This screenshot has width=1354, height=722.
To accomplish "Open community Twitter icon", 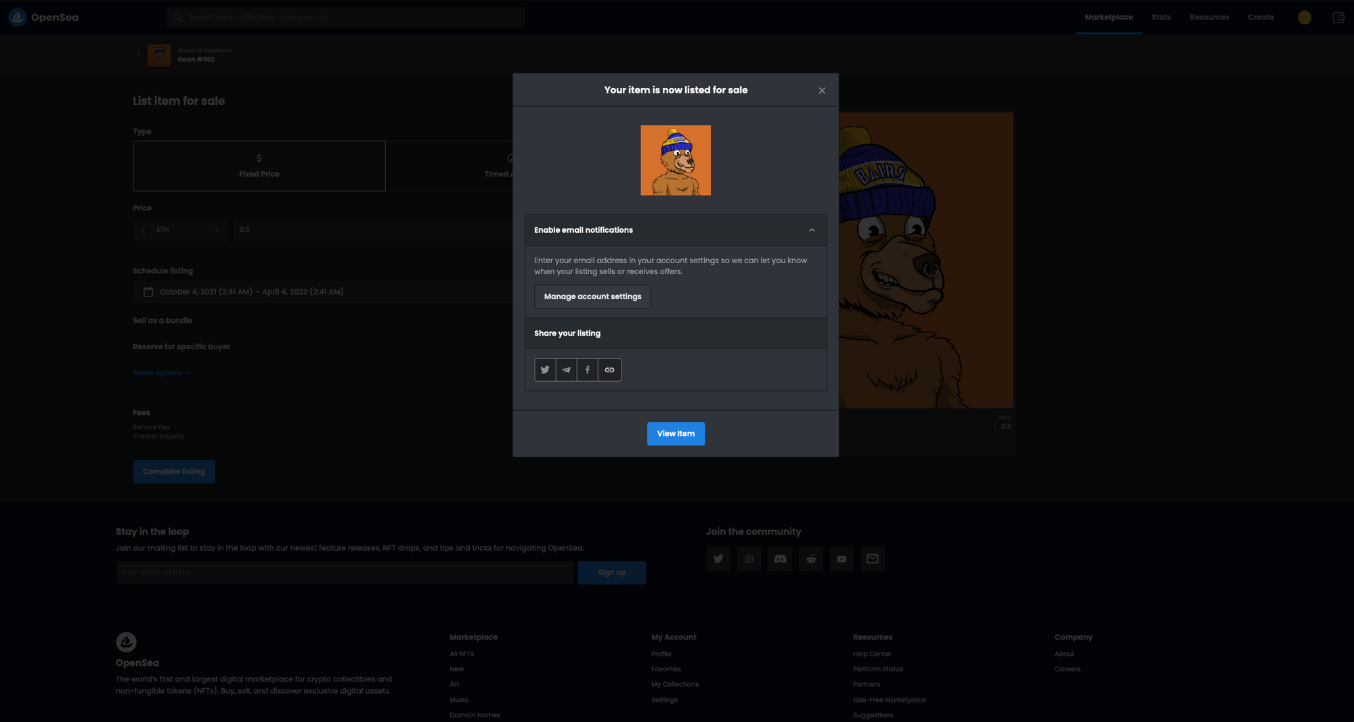I will click(718, 559).
